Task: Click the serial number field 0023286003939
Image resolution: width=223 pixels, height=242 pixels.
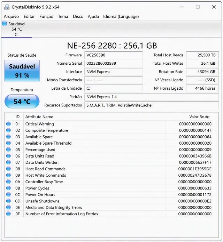Action: tap(114, 63)
